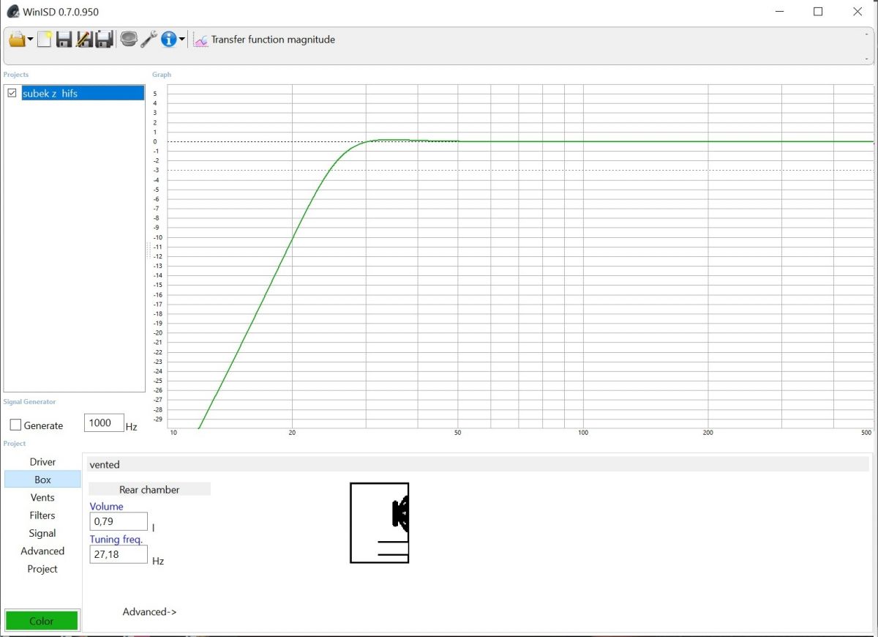The height and width of the screenshot is (637, 878).
Task: Switch to the Driver tab
Action: (x=42, y=462)
